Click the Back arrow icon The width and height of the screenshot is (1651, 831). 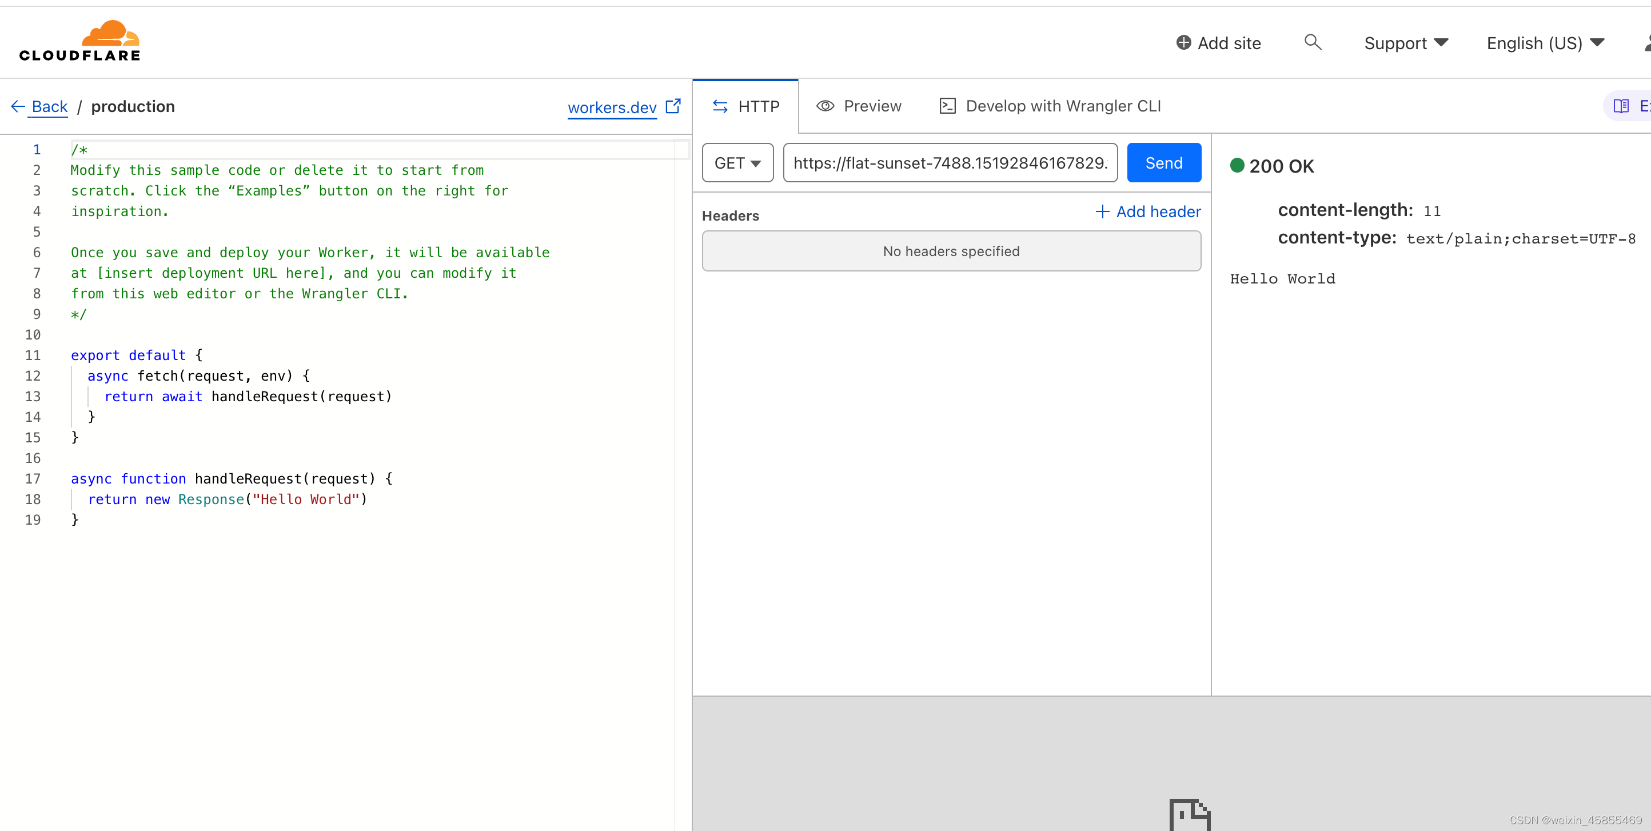18,106
